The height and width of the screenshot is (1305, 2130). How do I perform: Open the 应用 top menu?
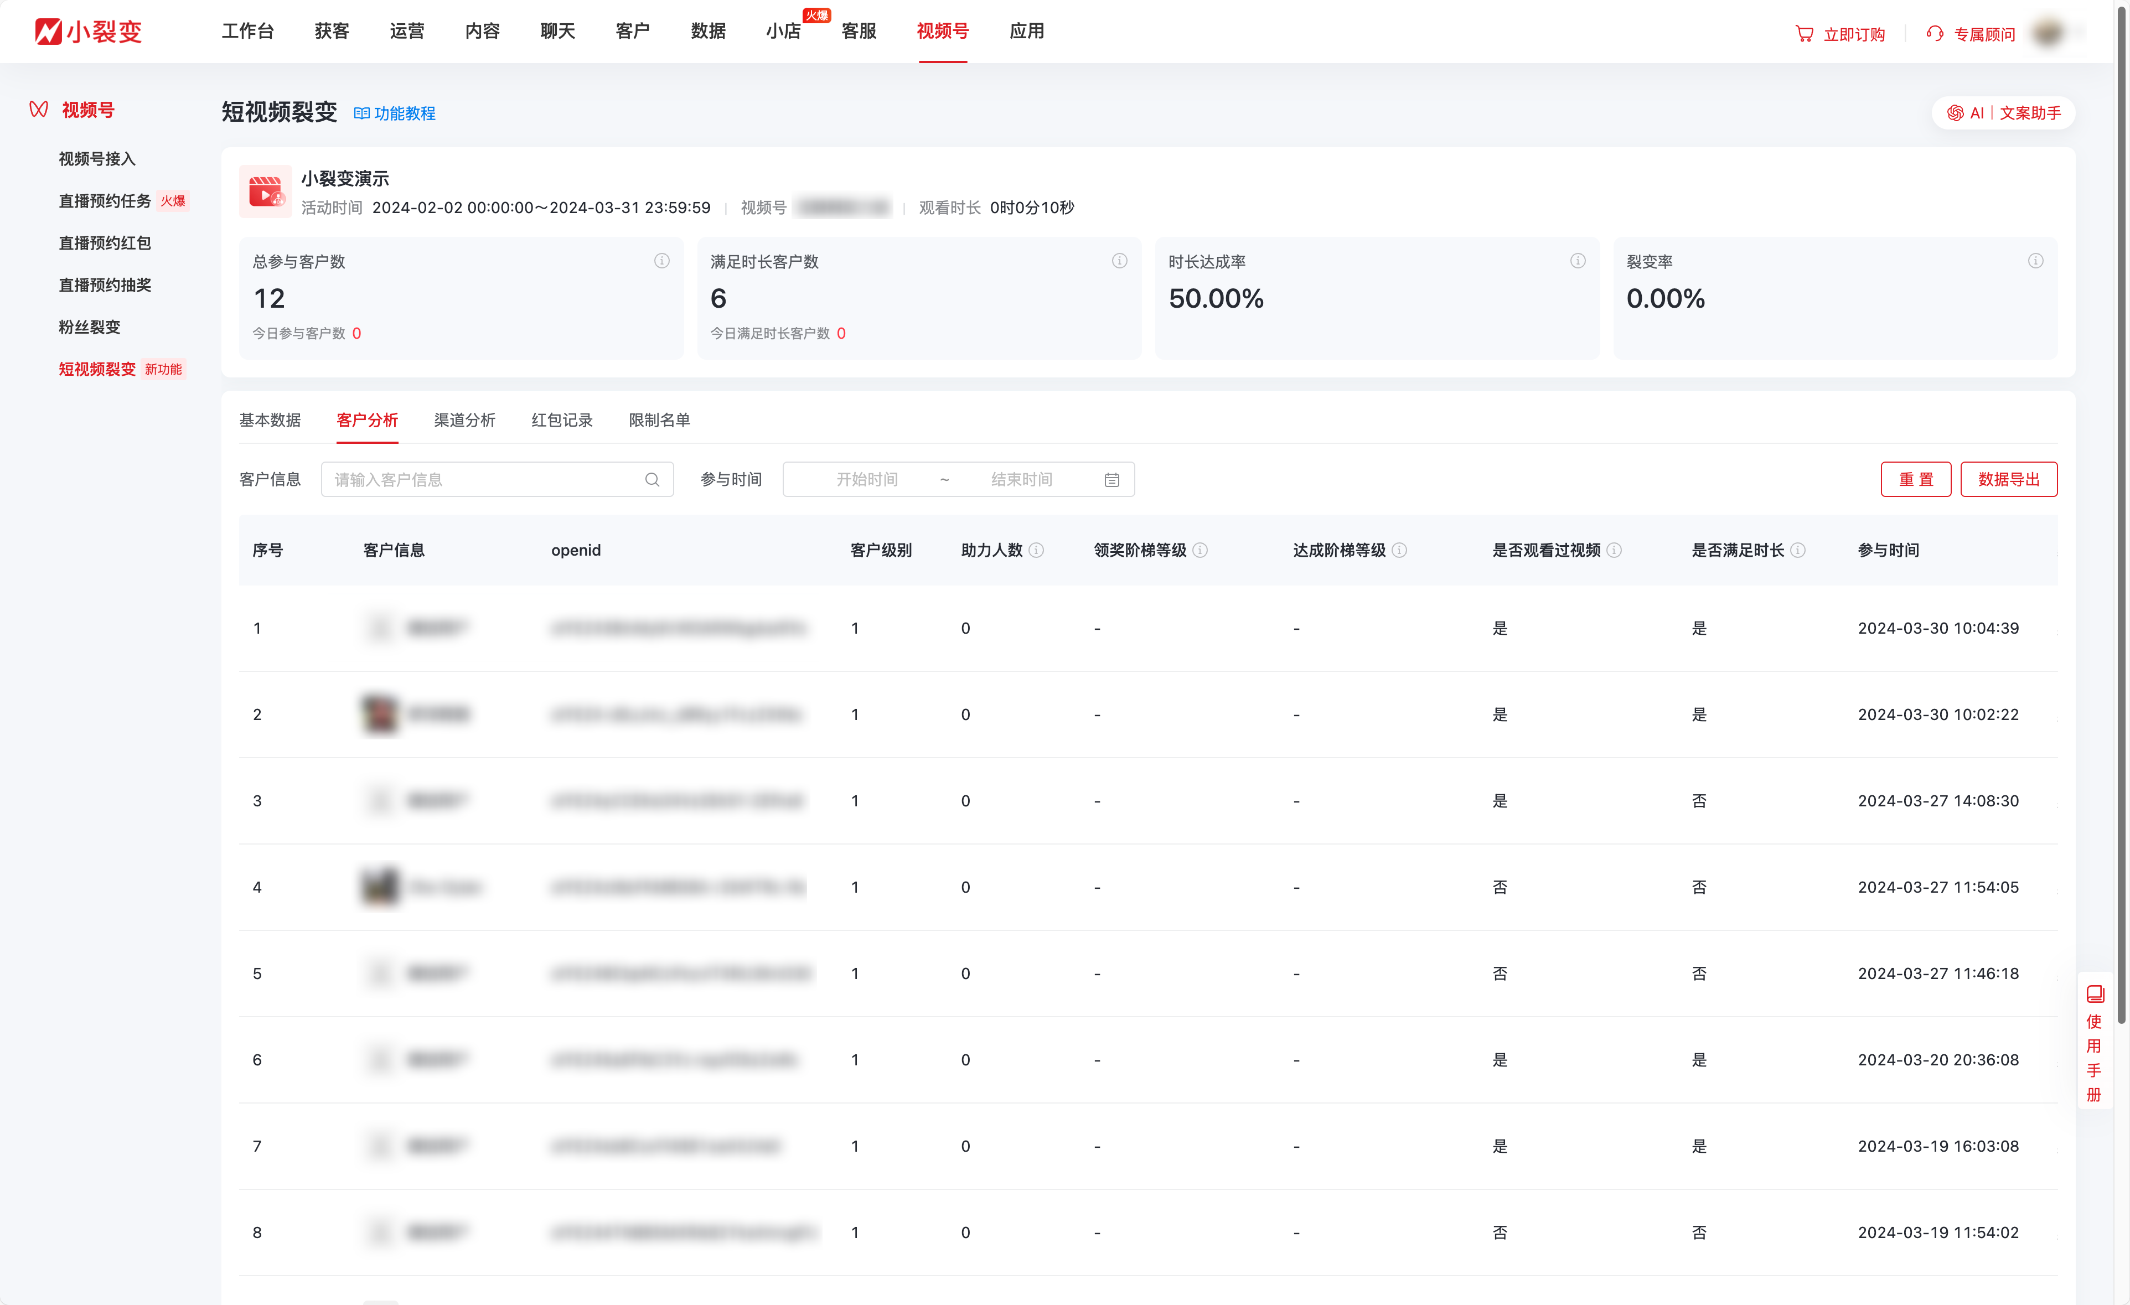tap(1027, 31)
